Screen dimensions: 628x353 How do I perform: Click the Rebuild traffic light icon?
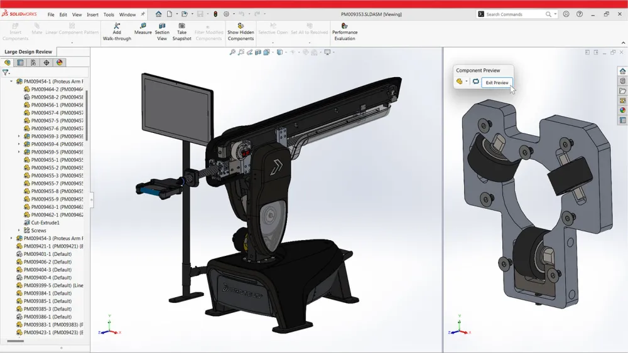click(x=215, y=14)
